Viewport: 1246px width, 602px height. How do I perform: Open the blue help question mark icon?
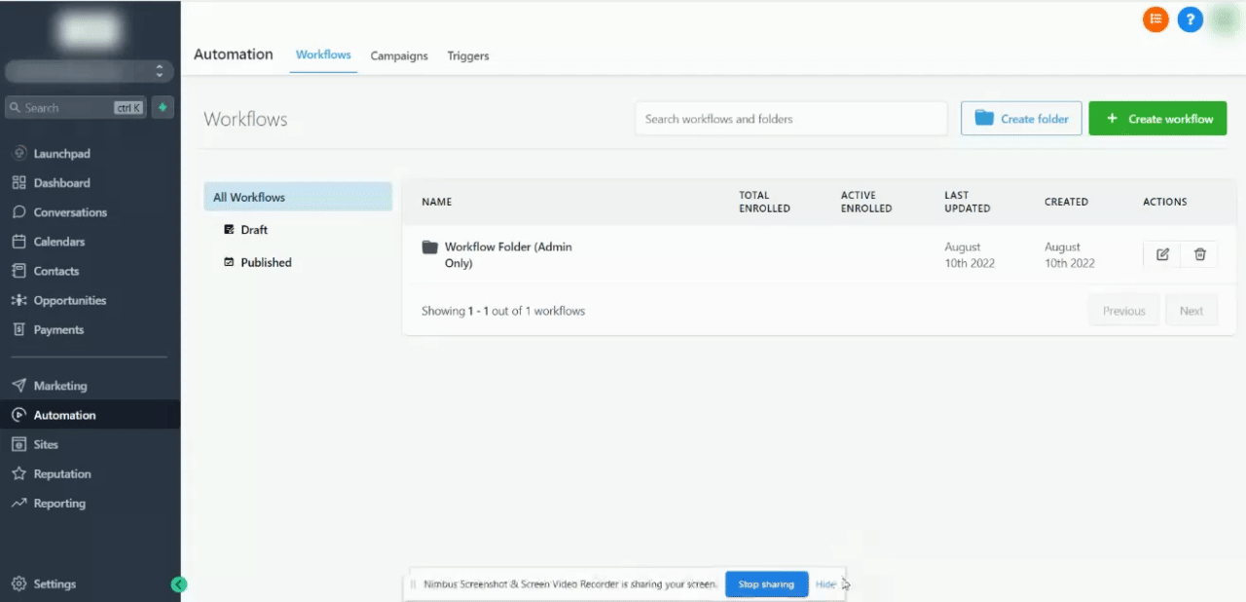point(1190,19)
